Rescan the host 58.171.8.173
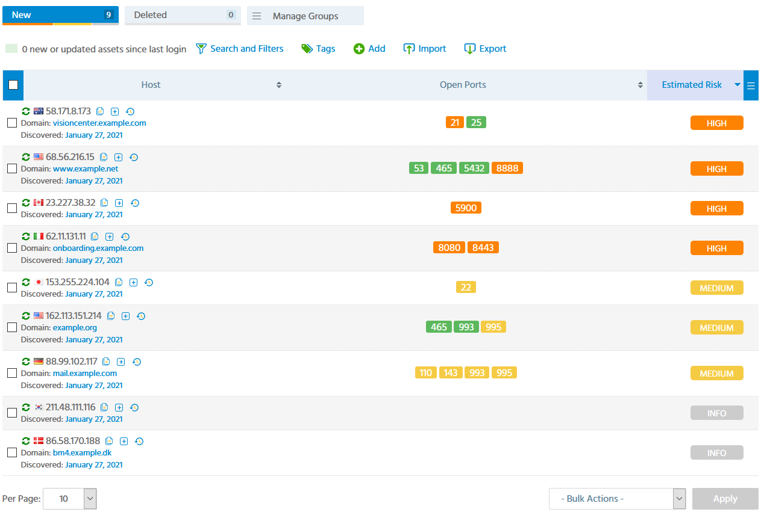 click(x=25, y=111)
